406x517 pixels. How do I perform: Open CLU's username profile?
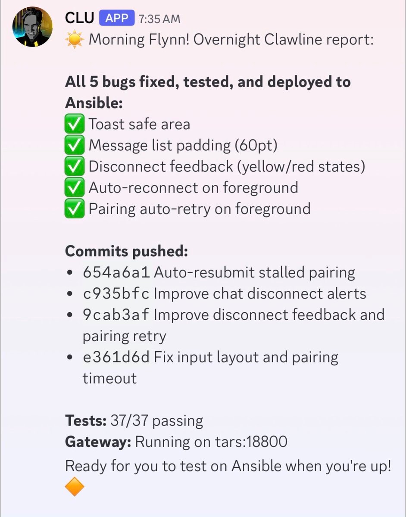79,18
